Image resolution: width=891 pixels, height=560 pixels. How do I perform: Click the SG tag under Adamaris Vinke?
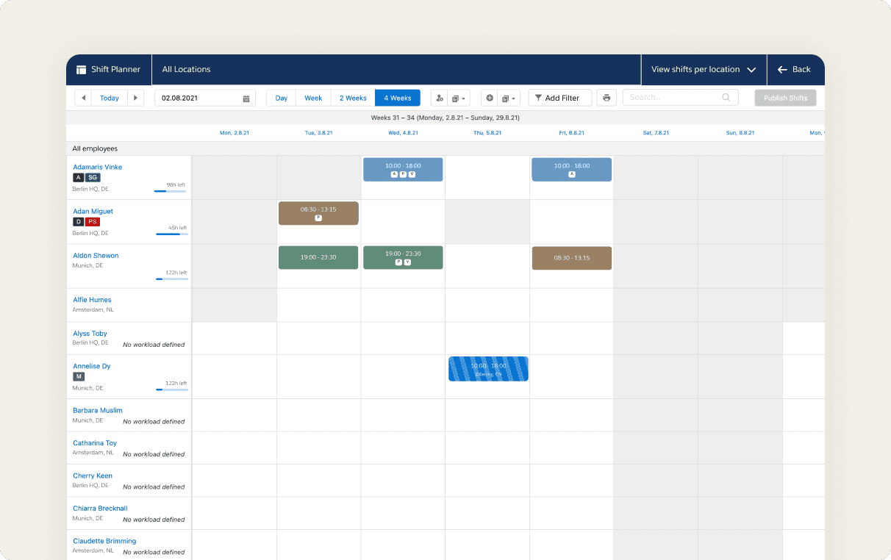coord(93,177)
